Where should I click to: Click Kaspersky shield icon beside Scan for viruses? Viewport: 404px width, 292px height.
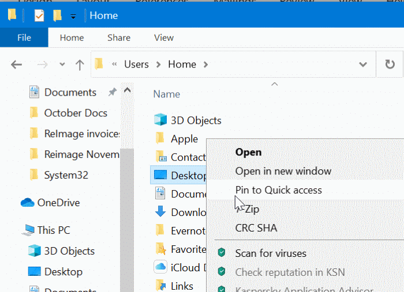222,252
